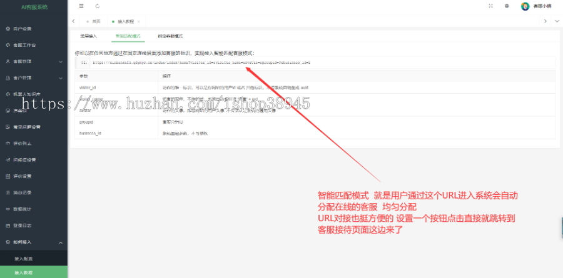Click the avatar parameter cell
Image resolution: width=563 pixels, height=278 pixels.
click(x=116, y=111)
